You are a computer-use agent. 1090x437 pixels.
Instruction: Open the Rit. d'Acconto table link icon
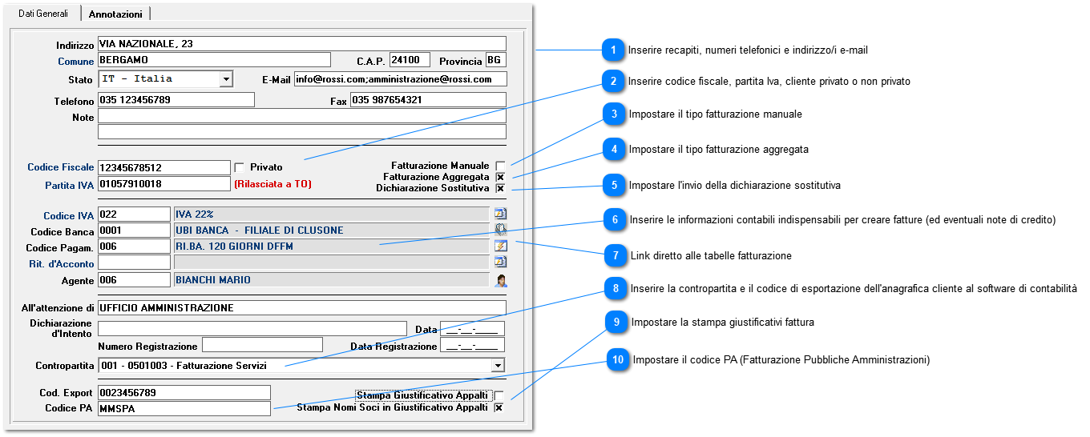(x=501, y=262)
